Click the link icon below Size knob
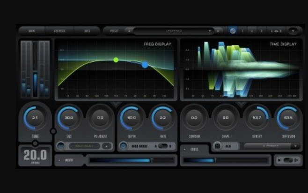 click(x=61, y=146)
